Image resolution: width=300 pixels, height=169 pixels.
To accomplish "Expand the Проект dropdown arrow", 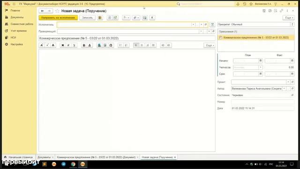I will [288, 82].
